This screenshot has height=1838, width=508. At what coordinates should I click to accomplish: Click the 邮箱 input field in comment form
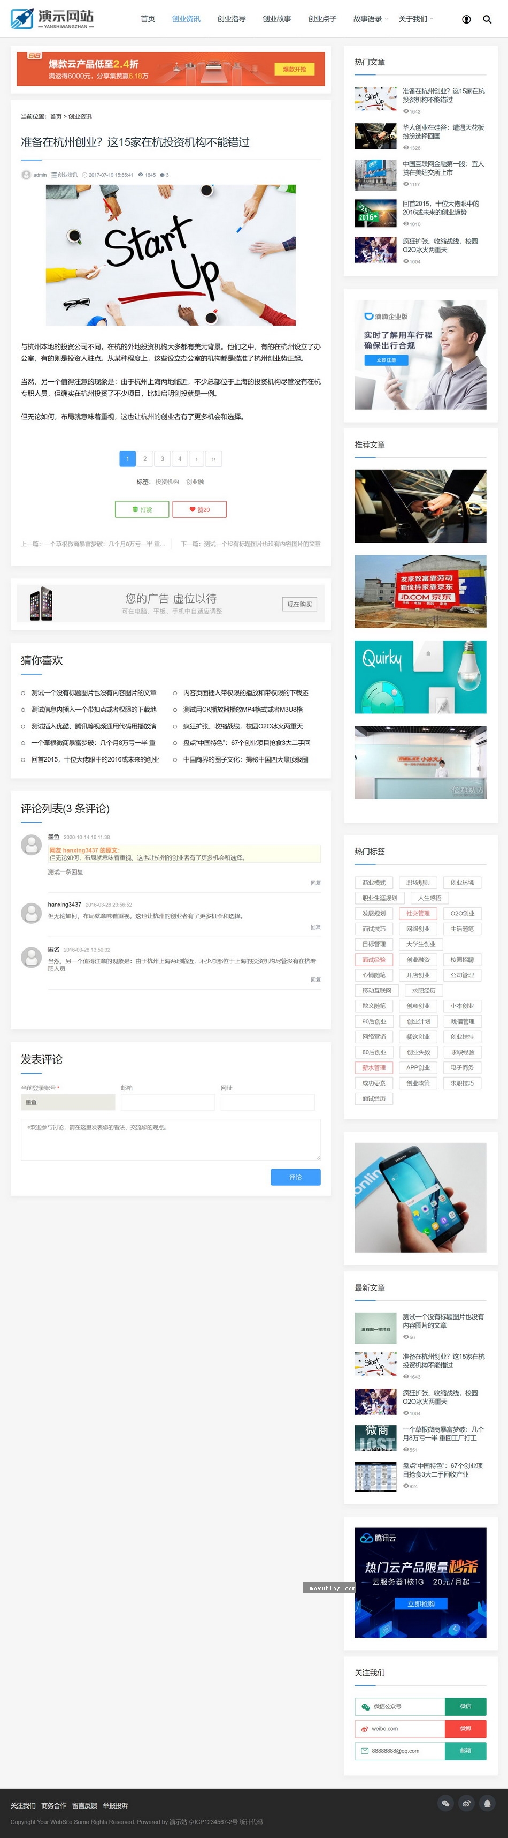(x=168, y=1102)
